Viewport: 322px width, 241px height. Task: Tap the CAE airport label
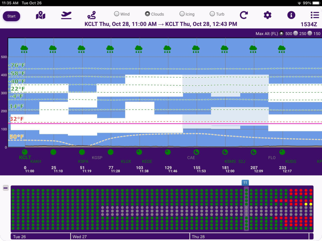pyautogui.click(x=191, y=158)
